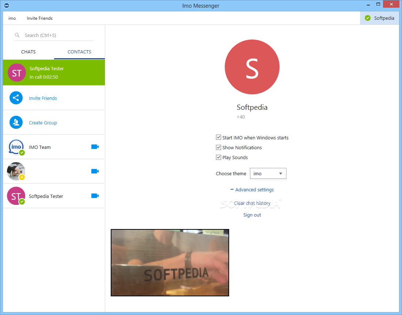Start video call with unnamed photo contact
Screen dimensions: 402x315
click(95, 171)
